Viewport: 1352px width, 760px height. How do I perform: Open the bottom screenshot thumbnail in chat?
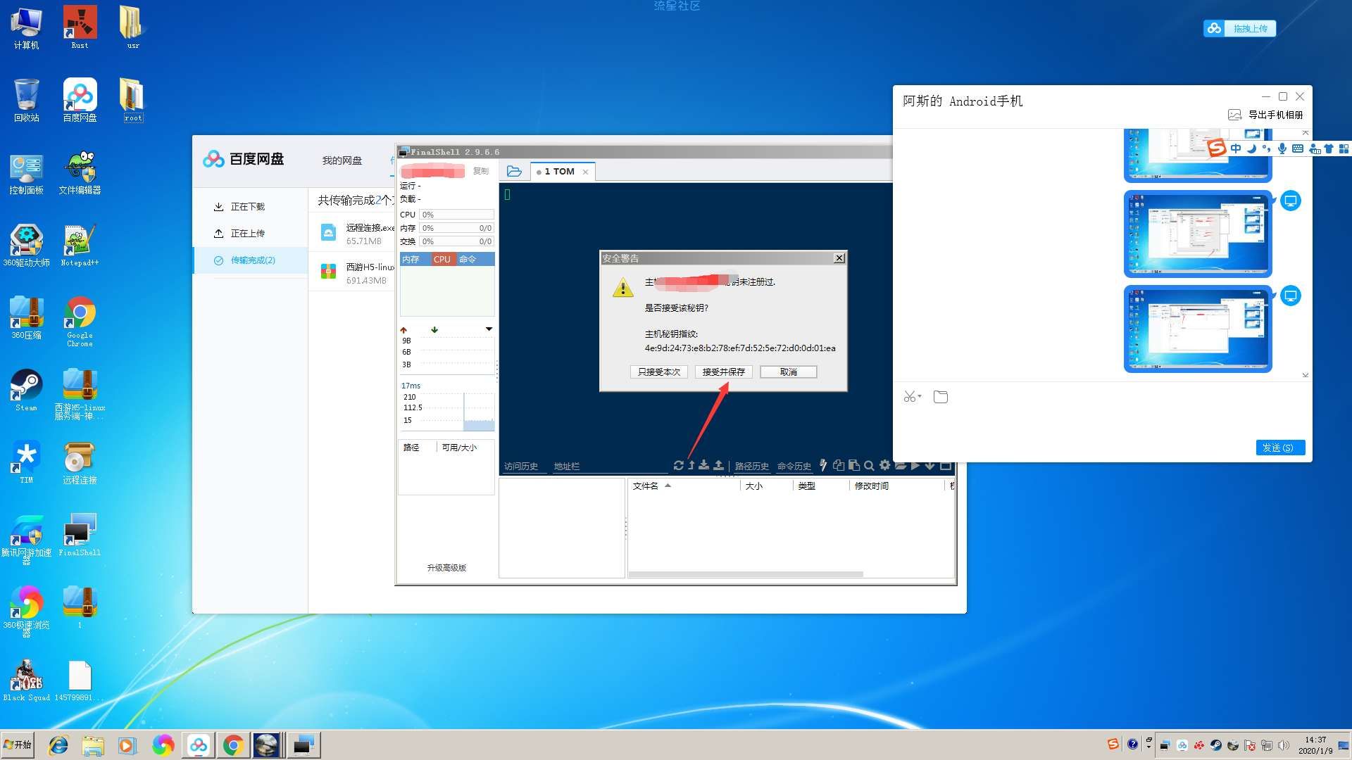[x=1198, y=329]
